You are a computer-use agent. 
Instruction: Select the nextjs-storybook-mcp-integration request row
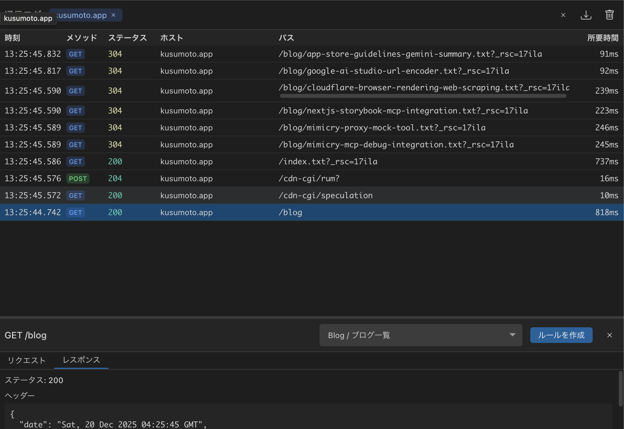click(x=312, y=111)
